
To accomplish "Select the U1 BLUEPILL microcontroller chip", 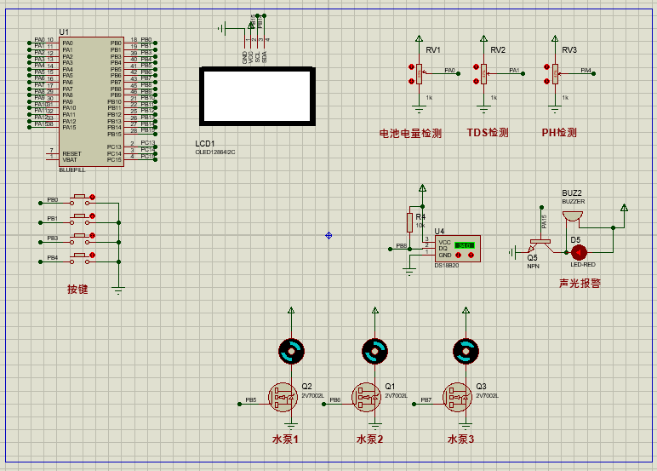I will (x=91, y=102).
